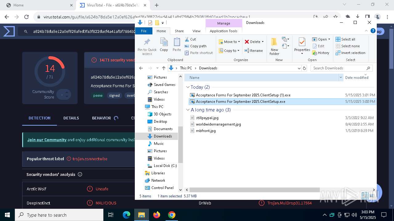The width and height of the screenshot is (394, 221).
Task: Open Application Tools ribbon tab
Action: pyautogui.click(x=223, y=31)
